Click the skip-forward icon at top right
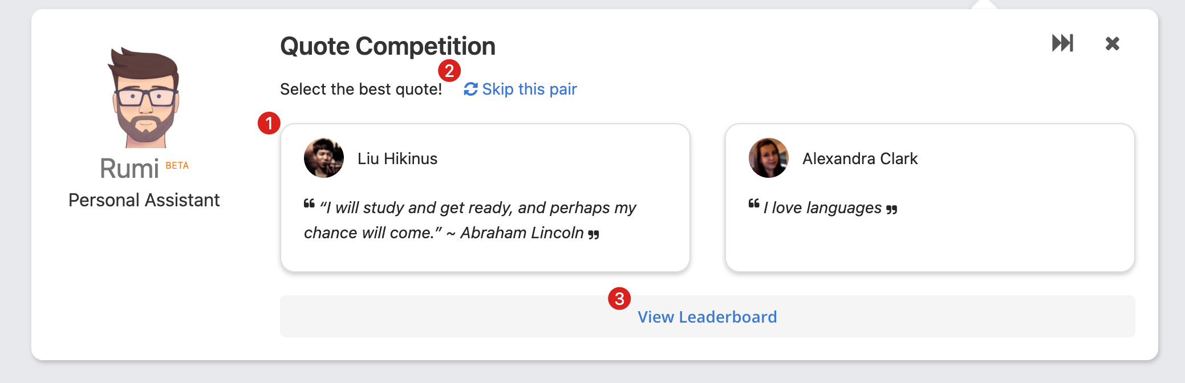This screenshot has height=383, width=1185. click(1062, 43)
